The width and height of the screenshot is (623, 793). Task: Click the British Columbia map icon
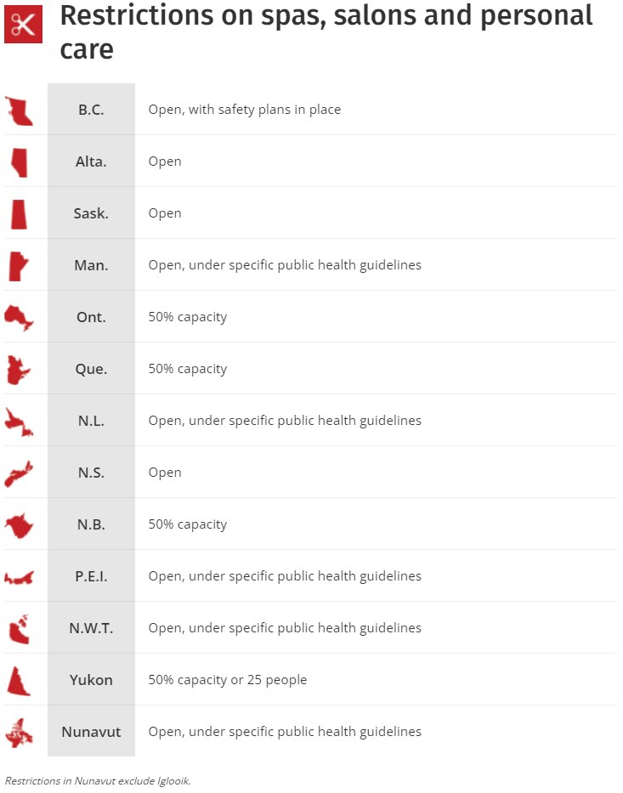pos(19,110)
